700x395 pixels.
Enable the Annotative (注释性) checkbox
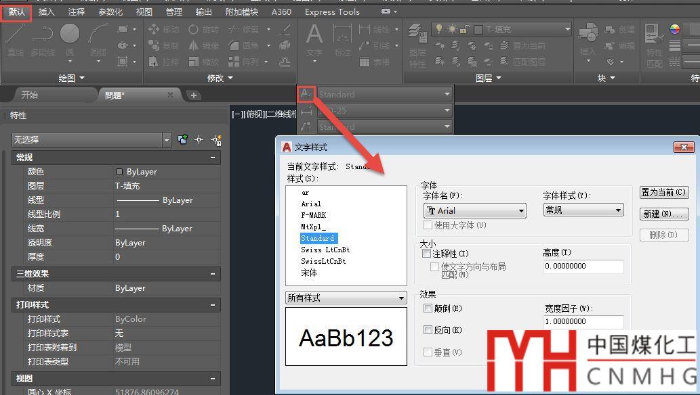(427, 254)
